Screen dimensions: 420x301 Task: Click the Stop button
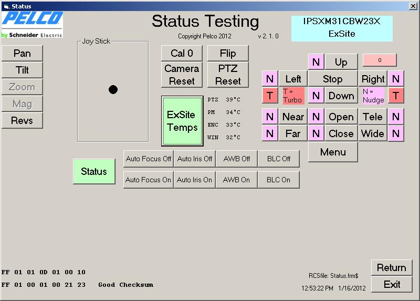pos(333,79)
